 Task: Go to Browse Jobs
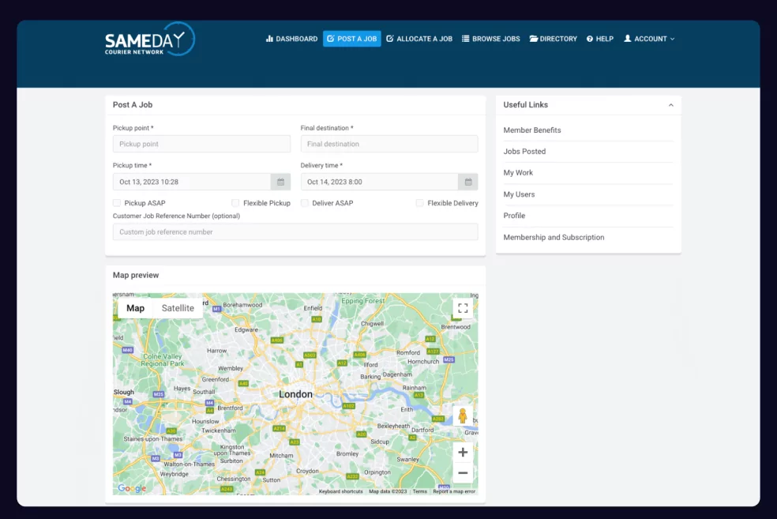(490, 39)
